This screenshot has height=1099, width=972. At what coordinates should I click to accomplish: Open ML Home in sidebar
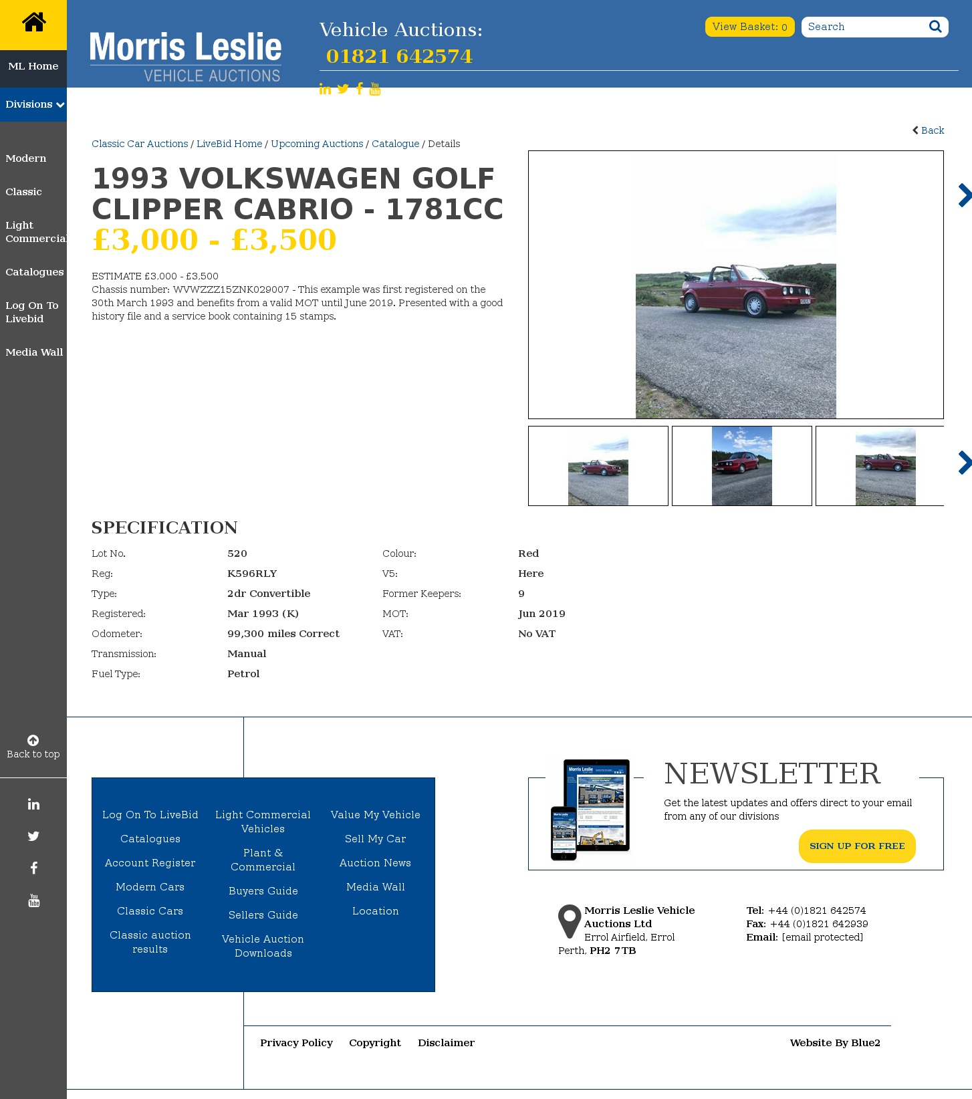[x=33, y=66]
